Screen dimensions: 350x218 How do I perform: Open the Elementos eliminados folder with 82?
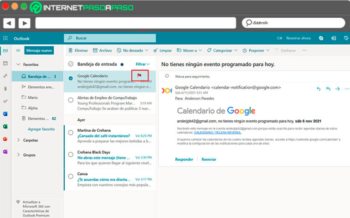(37, 119)
